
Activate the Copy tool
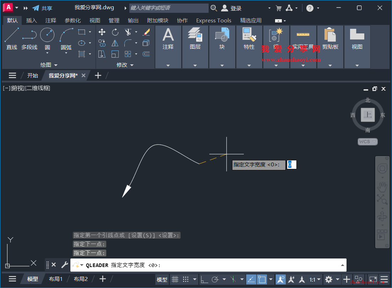(x=102, y=43)
